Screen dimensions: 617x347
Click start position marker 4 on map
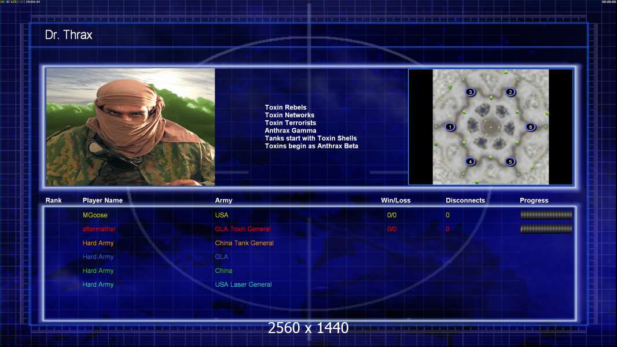(x=470, y=161)
